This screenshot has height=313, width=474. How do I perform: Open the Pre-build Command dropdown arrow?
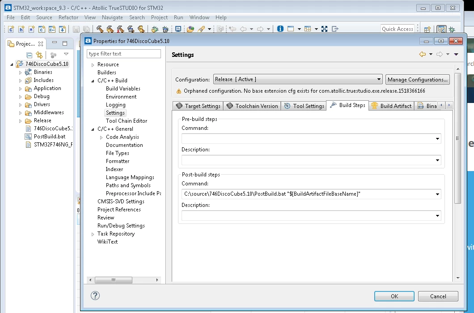pos(437,139)
